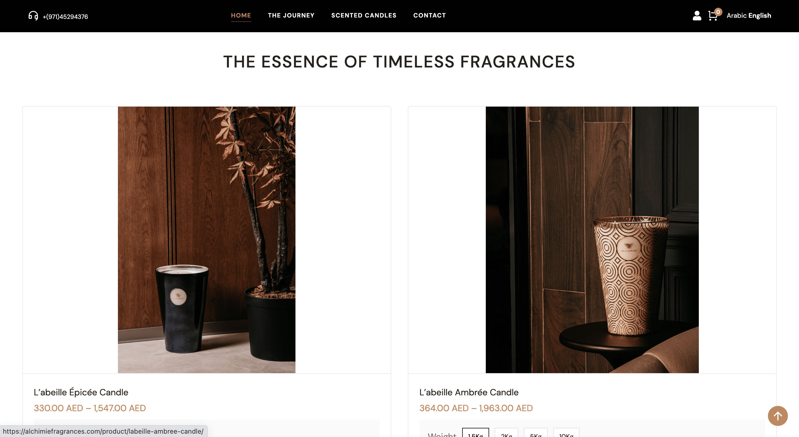Select the 5Kg weight option

pos(535,433)
